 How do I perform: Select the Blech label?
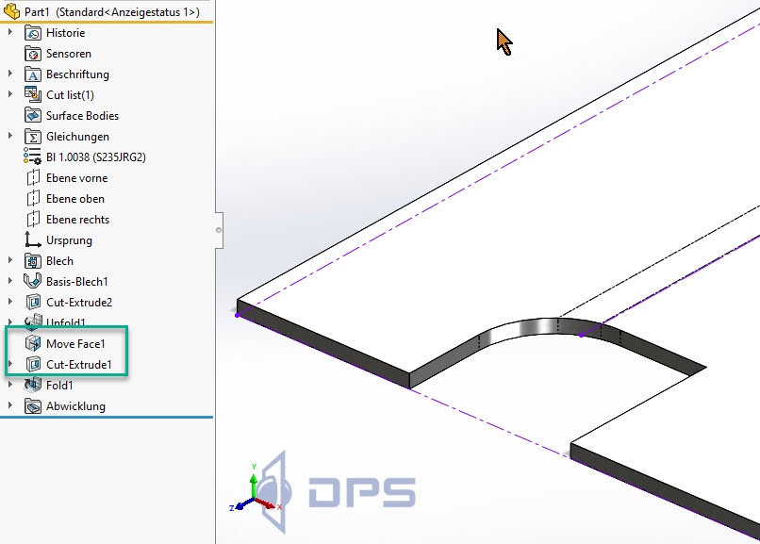pyautogui.click(x=59, y=261)
